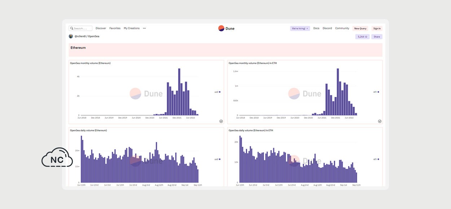Click the Search input field
451x209 pixels.
tap(81, 28)
